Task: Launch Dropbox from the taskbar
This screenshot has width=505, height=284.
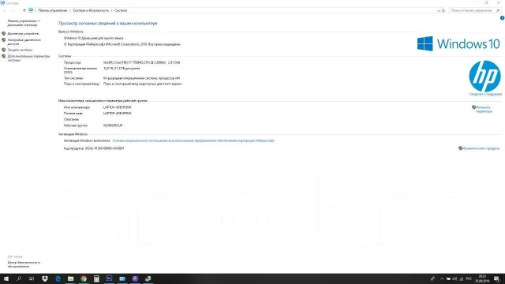Action: pos(45,278)
